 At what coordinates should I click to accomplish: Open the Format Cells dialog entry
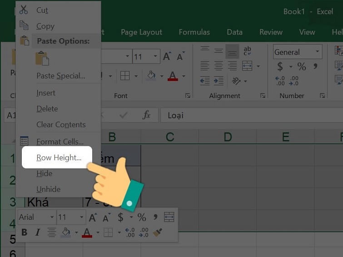[60, 142]
